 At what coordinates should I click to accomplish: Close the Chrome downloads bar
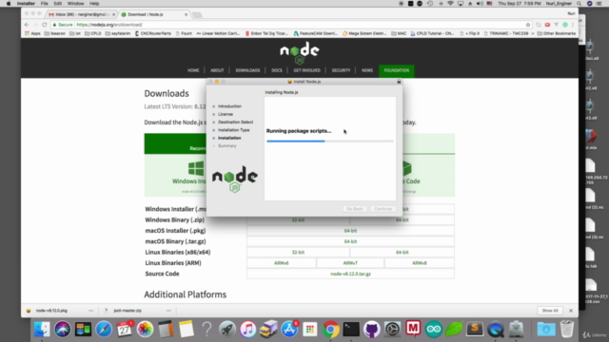pos(571,311)
